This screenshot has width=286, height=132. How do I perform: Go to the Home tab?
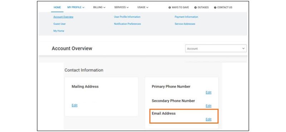(x=57, y=7)
